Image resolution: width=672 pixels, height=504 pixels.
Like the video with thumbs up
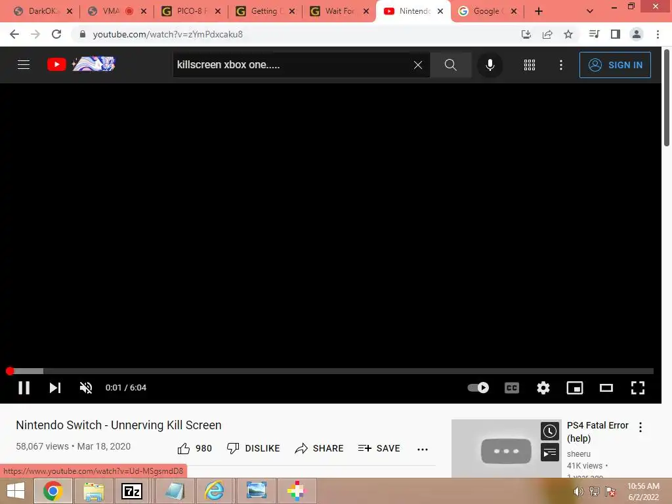[194, 448]
